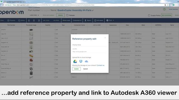Click the Quantity column header

(48, 25)
